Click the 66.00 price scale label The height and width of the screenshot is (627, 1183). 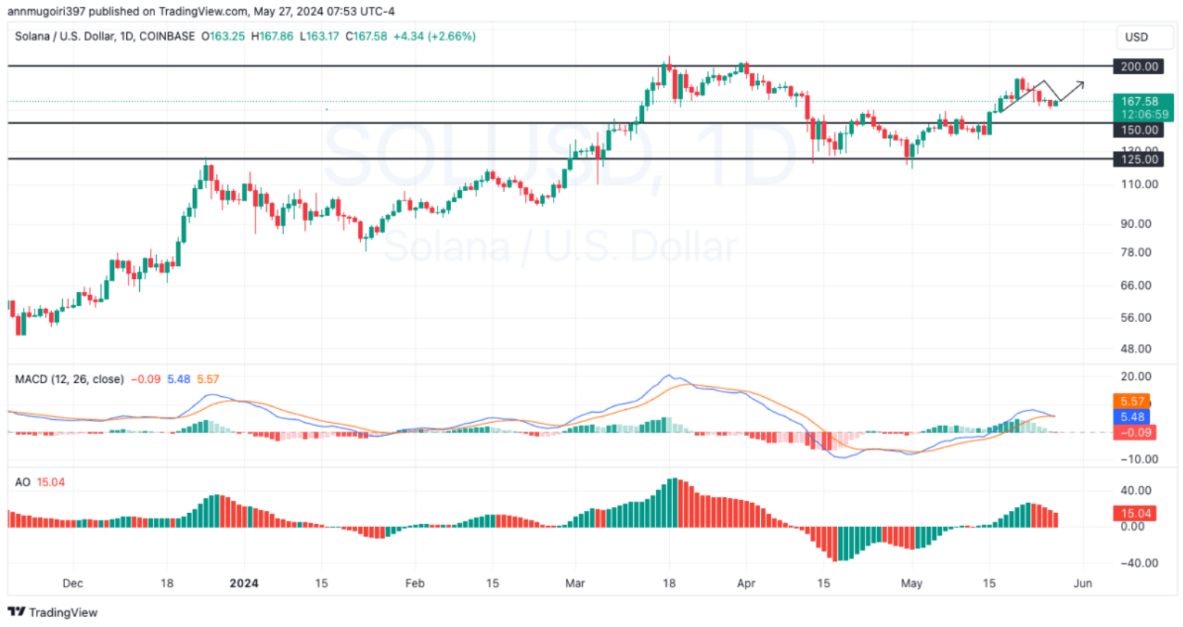[x=1136, y=285]
